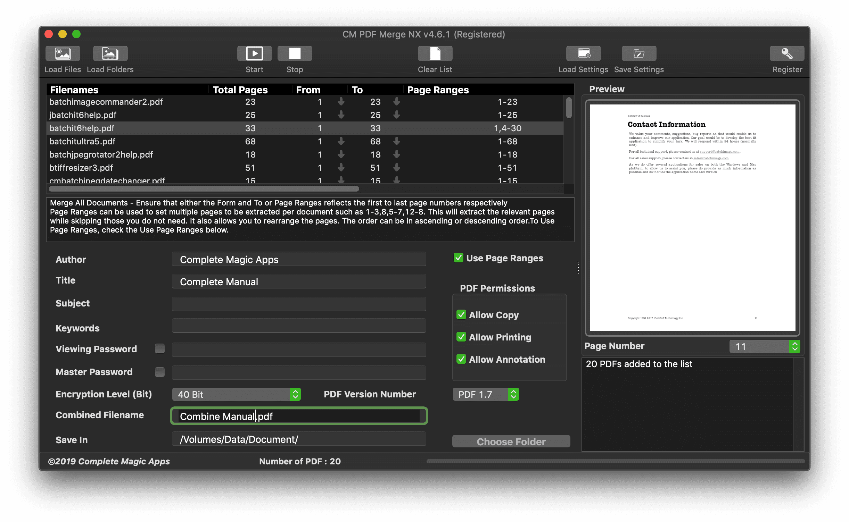The height and width of the screenshot is (522, 849).
Task: Click the empty Keywords field
Action: pos(299,326)
